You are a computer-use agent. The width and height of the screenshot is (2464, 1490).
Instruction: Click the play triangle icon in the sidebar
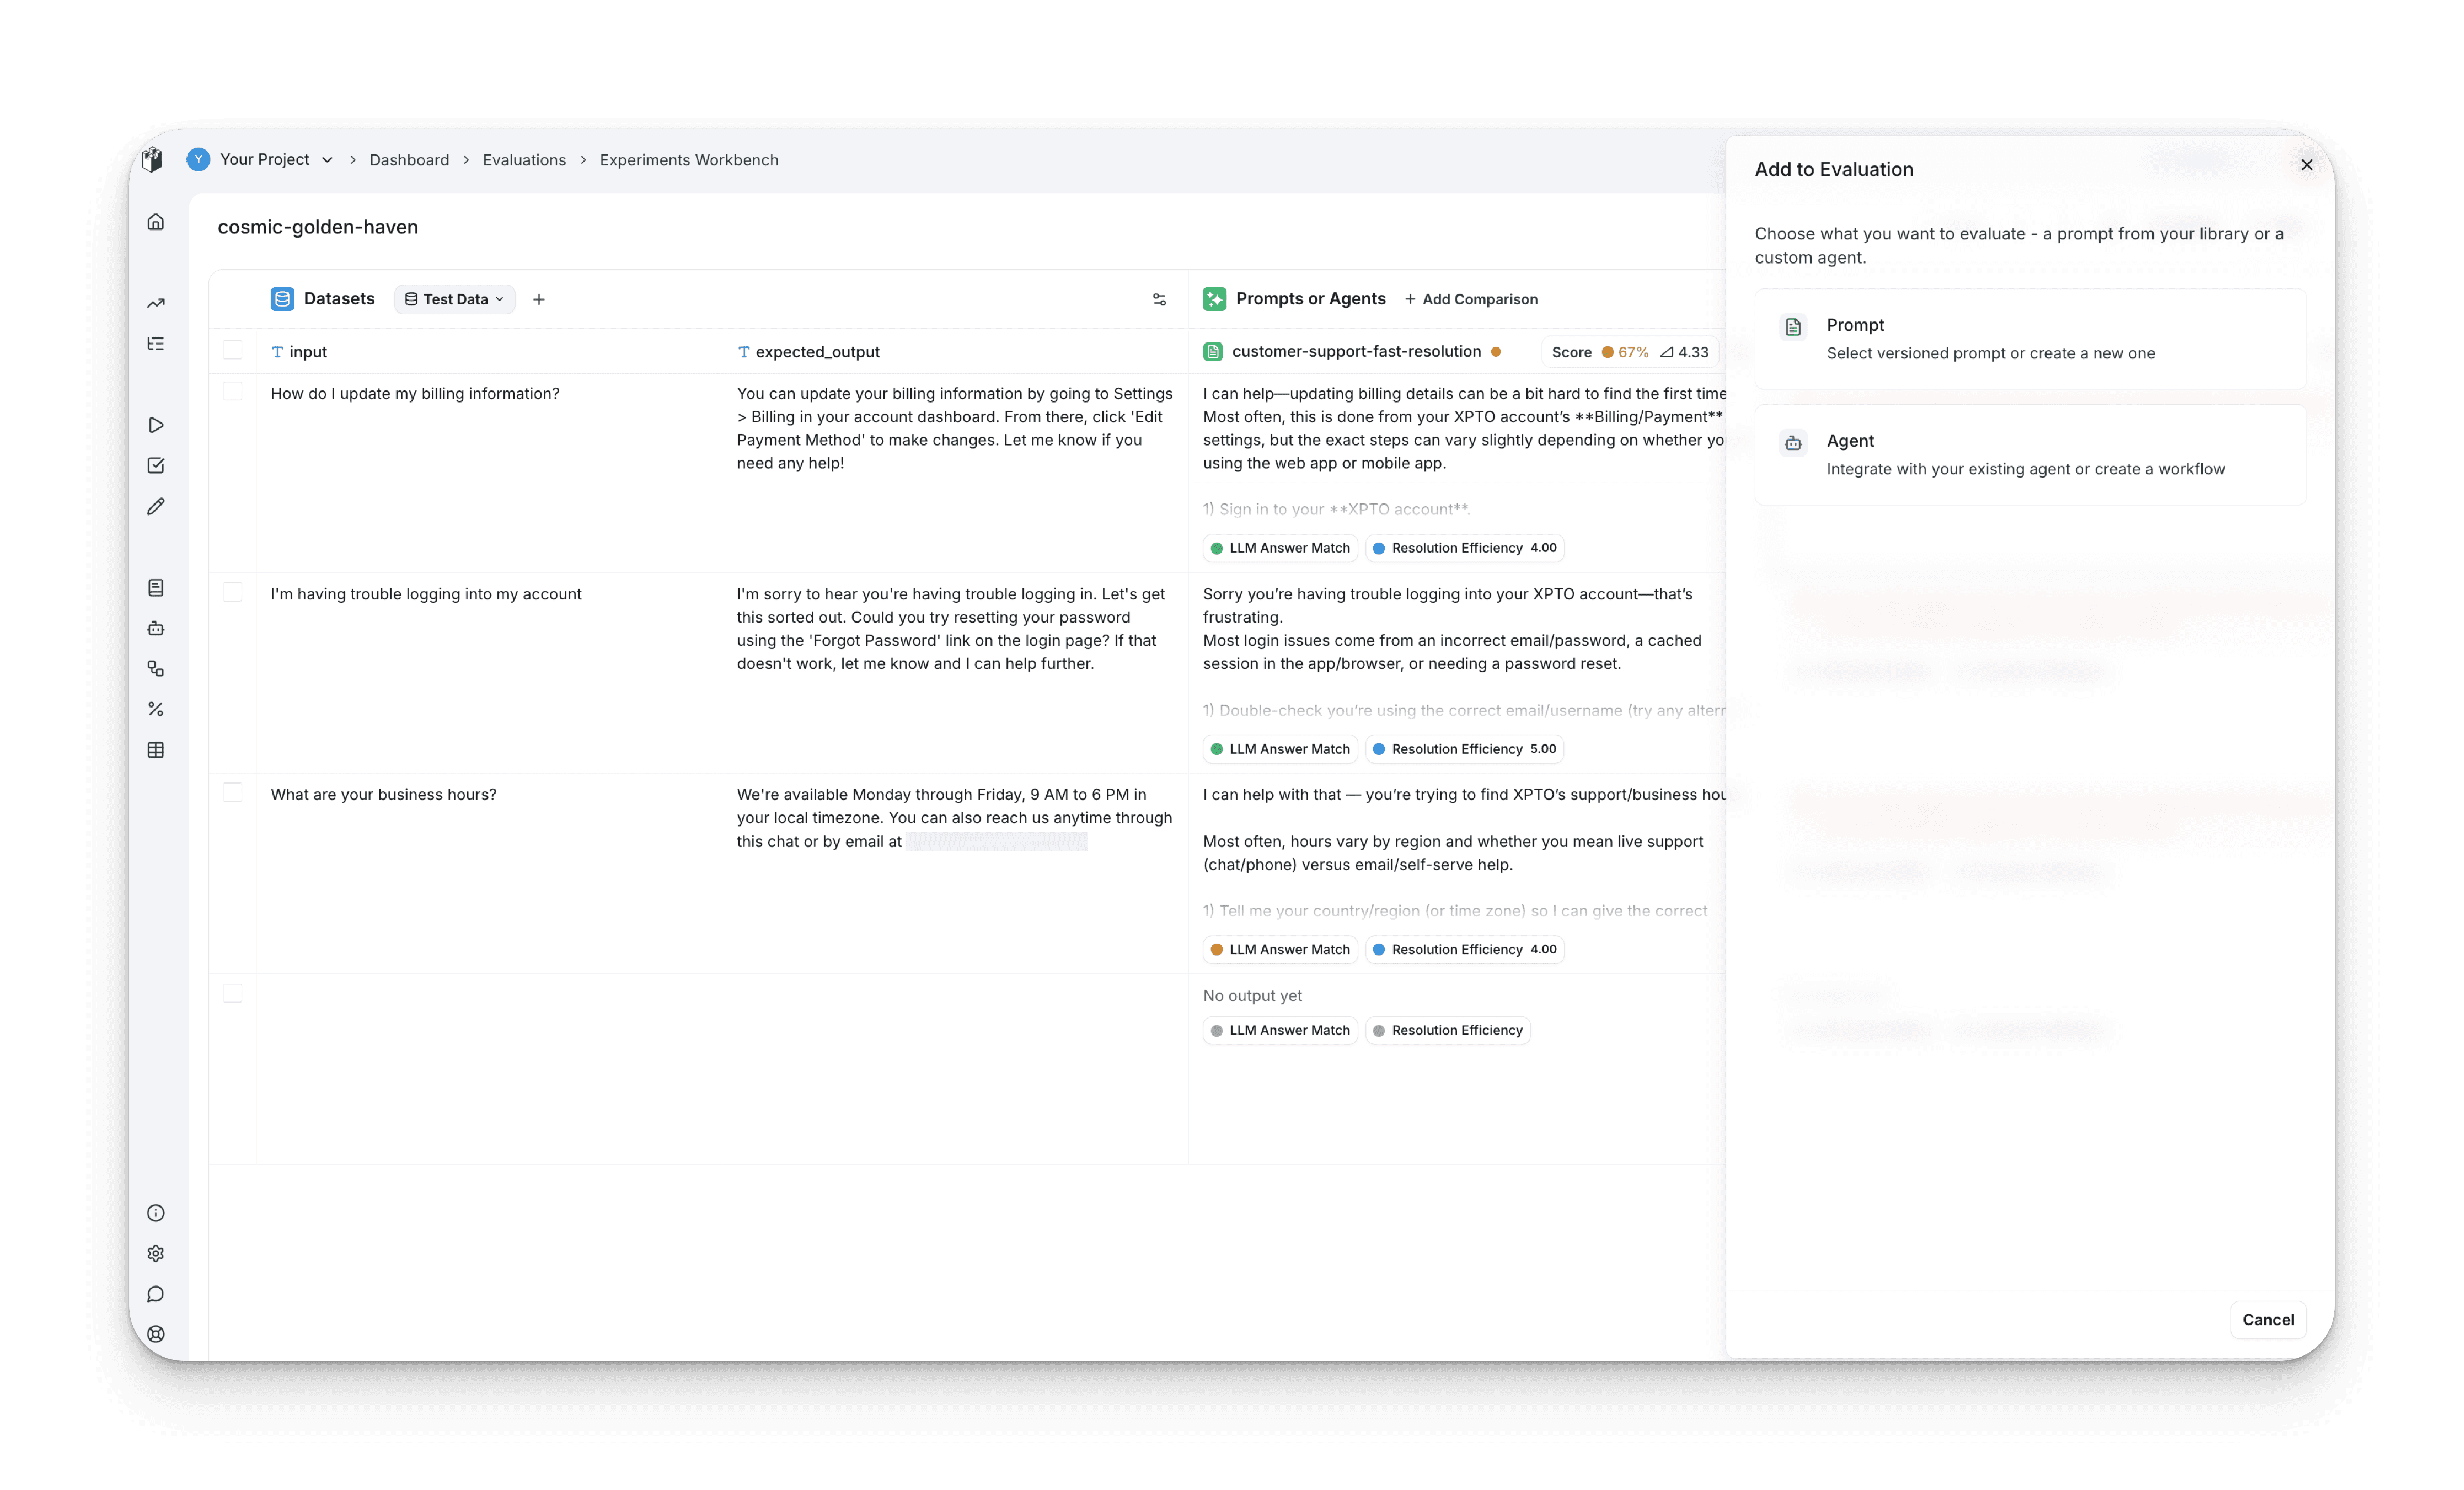coord(156,425)
